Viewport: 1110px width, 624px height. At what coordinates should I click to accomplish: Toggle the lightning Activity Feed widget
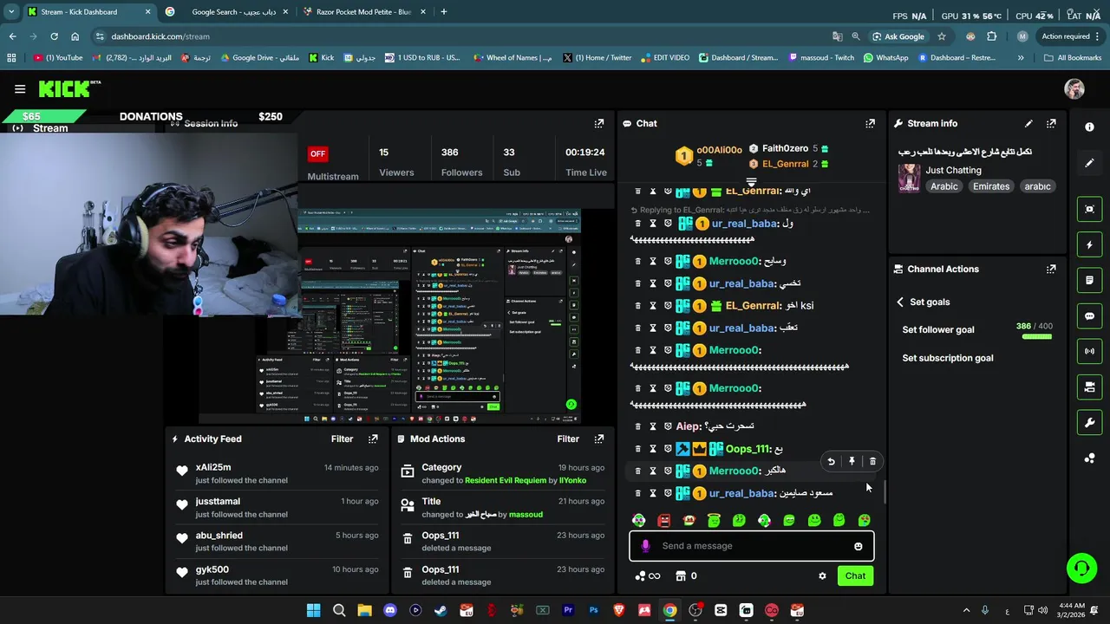[x=1089, y=245]
